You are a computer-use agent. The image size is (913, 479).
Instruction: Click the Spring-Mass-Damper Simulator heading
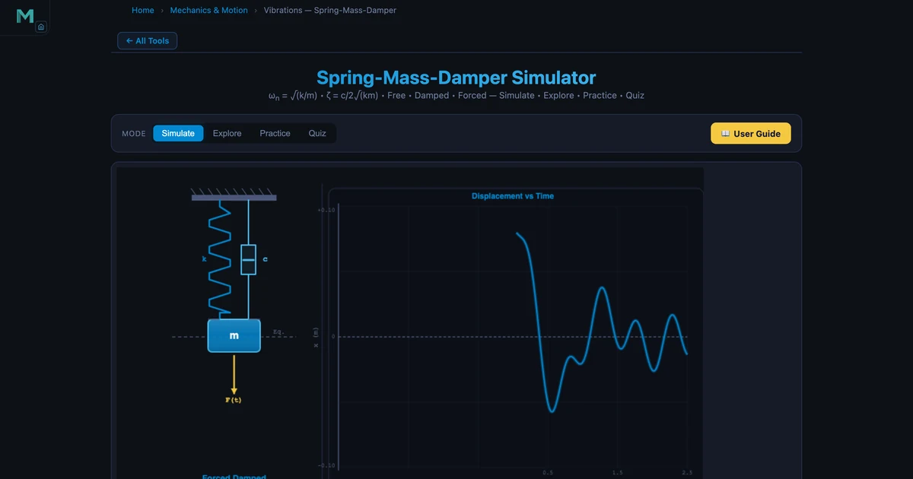456,78
